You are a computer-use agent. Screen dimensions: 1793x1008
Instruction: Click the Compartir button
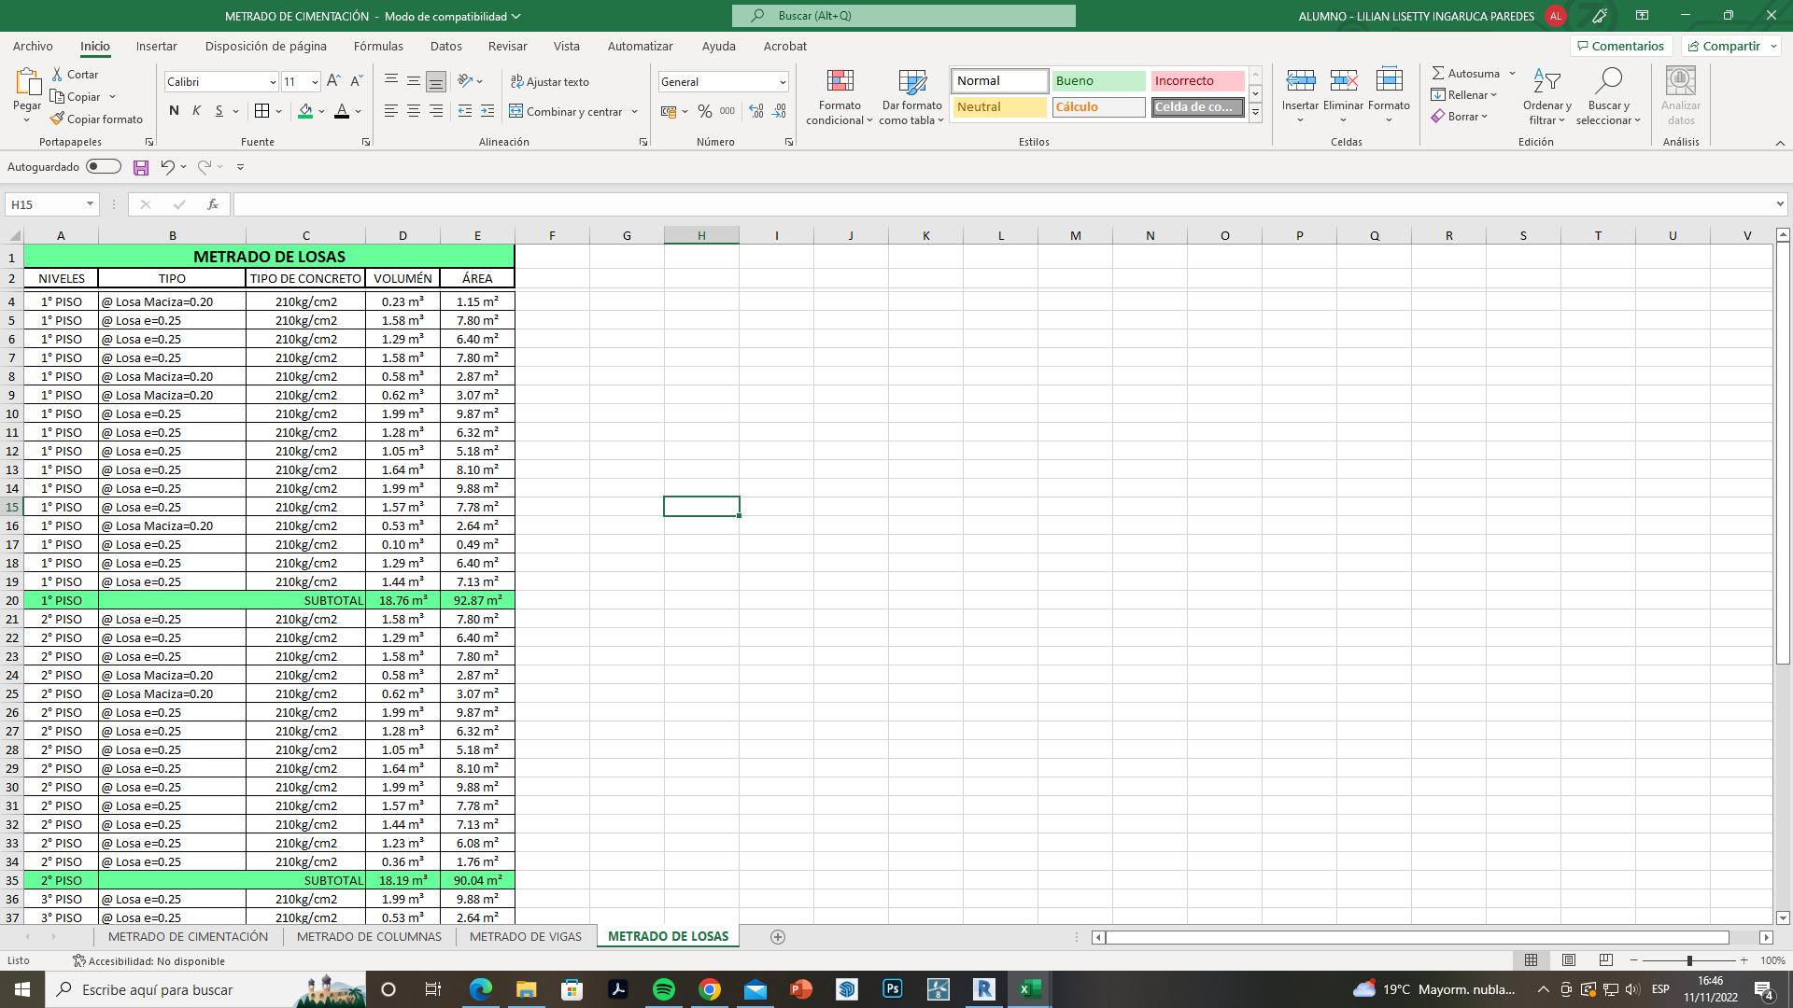click(1730, 46)
